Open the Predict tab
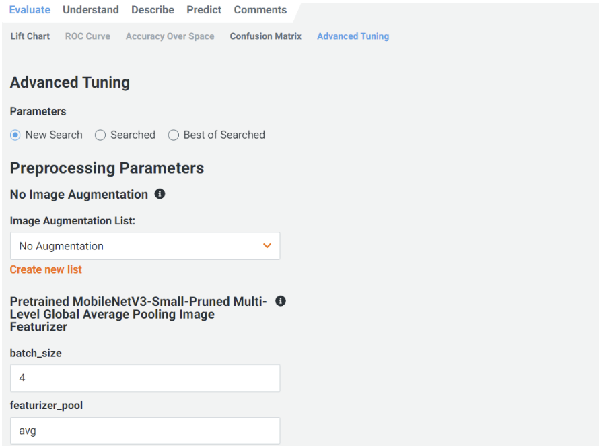The width and height of the screenshot is (599, 446). click(204, 10)
